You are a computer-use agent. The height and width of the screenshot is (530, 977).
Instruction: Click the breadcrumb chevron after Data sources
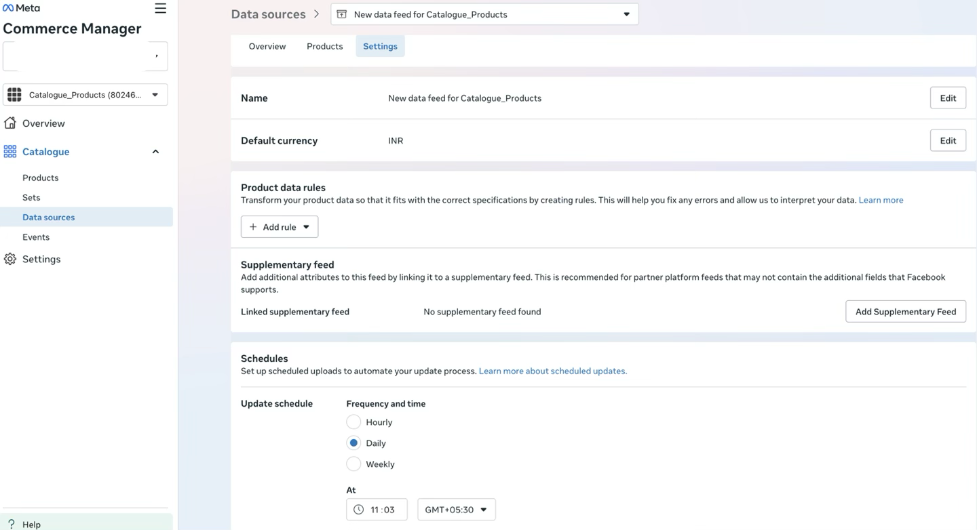[x=316, y=14]
